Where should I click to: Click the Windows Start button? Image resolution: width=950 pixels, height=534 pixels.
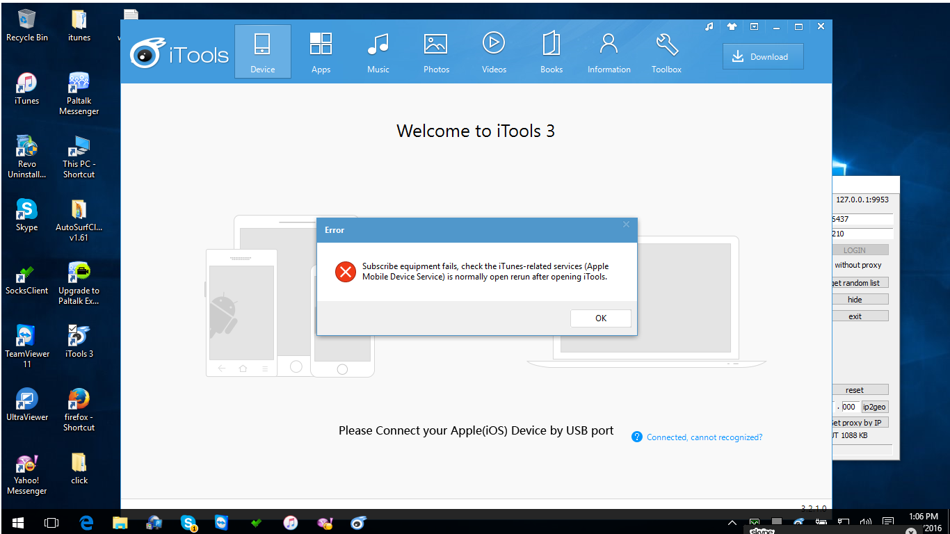tap(17, 522)
